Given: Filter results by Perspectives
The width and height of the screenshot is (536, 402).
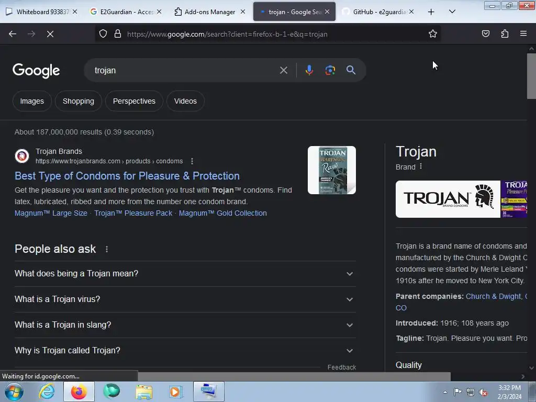Looking at the screenshot, I should [x=134, y=101].
